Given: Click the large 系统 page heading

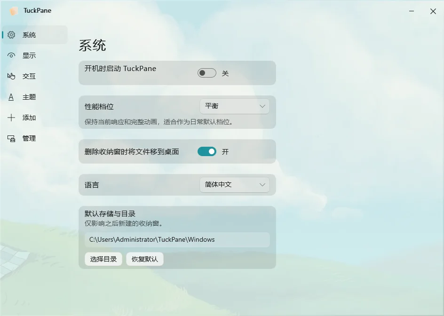Looking at the screenshot, I should 92,45.
